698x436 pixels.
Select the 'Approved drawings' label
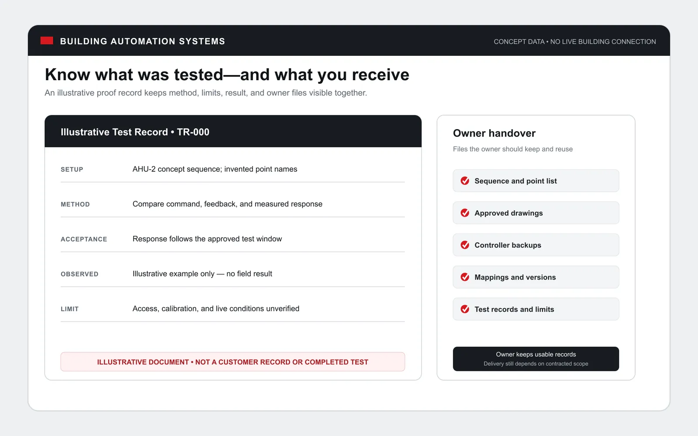[x=509, y=213]
